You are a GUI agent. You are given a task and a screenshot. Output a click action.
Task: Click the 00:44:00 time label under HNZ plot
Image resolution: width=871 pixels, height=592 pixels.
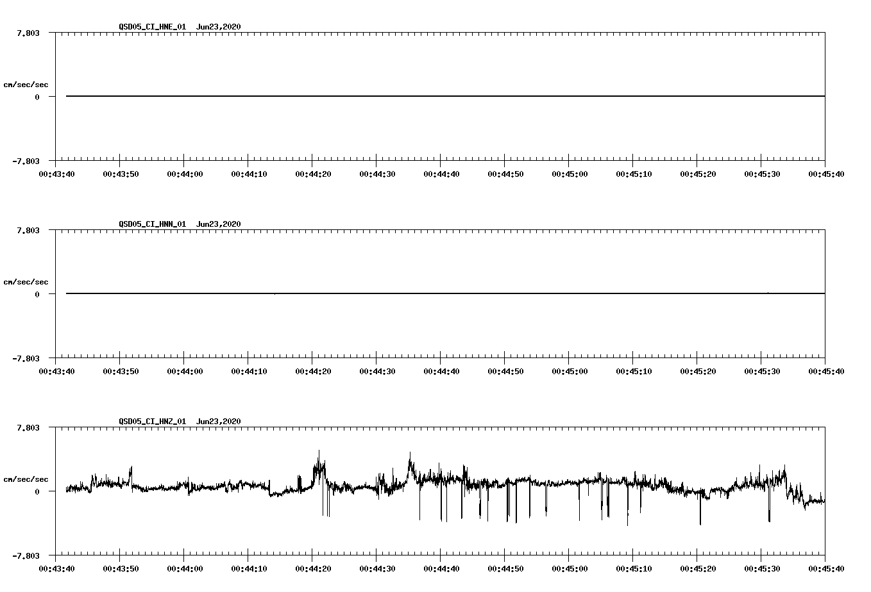tap(185, 568)
